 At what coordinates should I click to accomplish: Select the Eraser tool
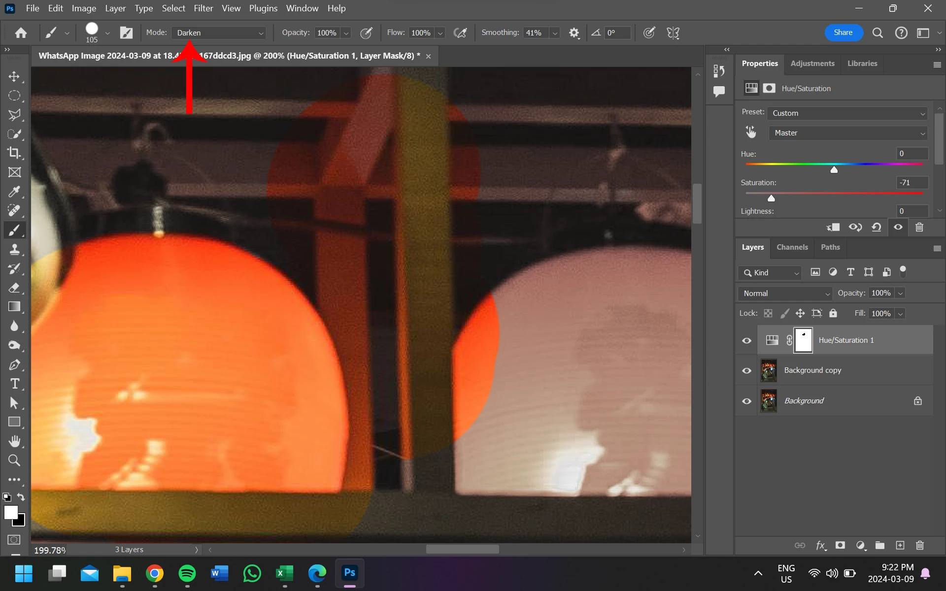click(x=14, y=288)
